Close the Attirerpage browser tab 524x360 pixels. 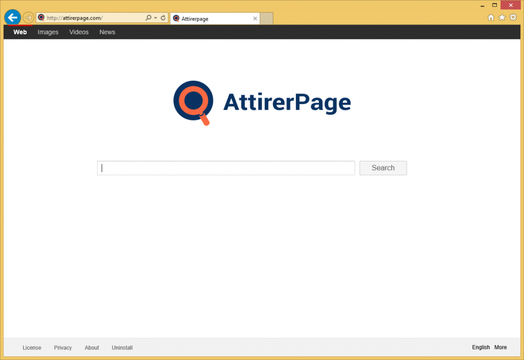(x=255, y=18)
